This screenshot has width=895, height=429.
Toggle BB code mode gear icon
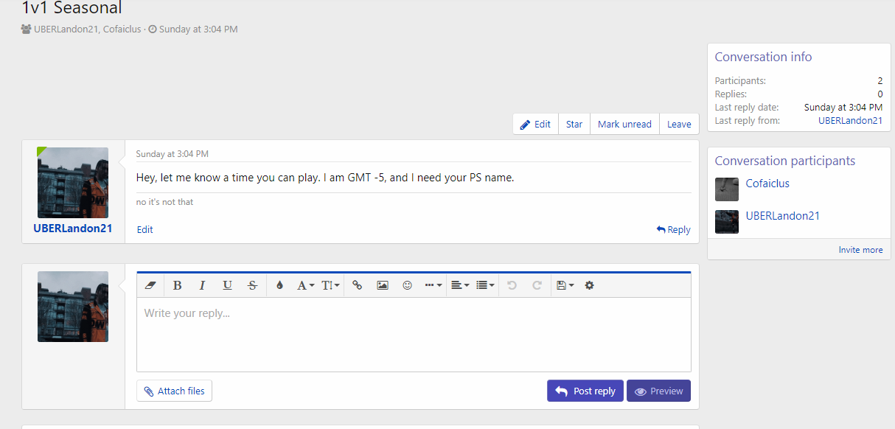(589, 285)
